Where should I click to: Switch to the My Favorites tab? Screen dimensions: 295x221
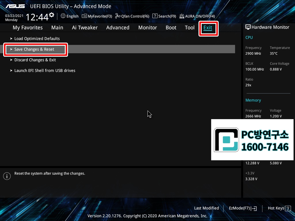[28, 28]
